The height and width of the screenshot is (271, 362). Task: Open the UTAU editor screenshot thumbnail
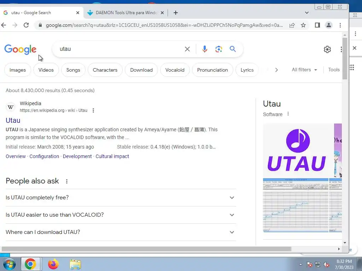tap(296, 205)
